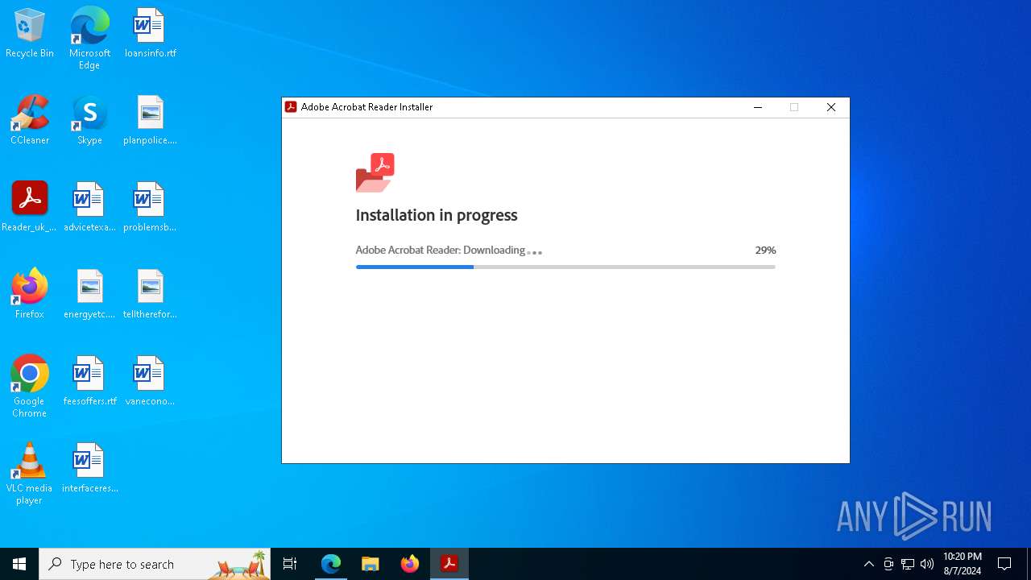The image size is (1031, 580).
Task: Launch Firefox from the taskbar
Action: [x=410, y=564]
